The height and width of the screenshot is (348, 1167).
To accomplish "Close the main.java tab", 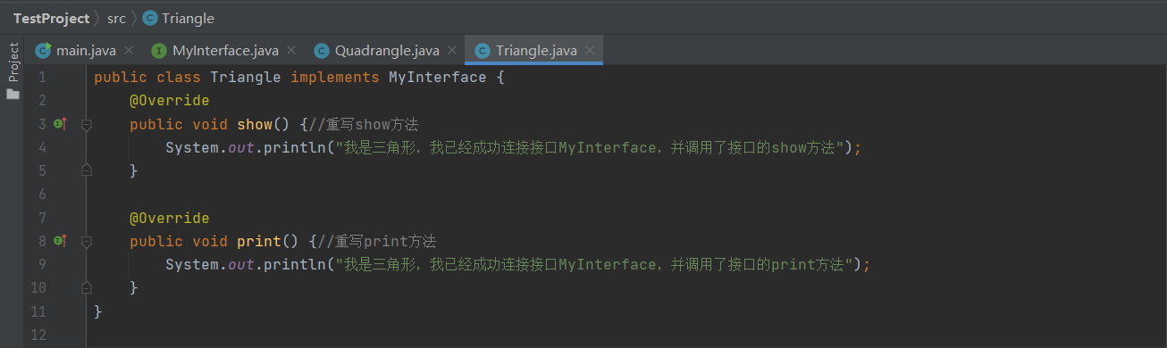I will [x=129, y=51].
